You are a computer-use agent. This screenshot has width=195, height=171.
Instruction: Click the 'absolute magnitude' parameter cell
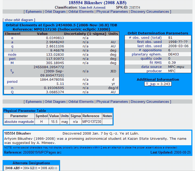(19, 122)
